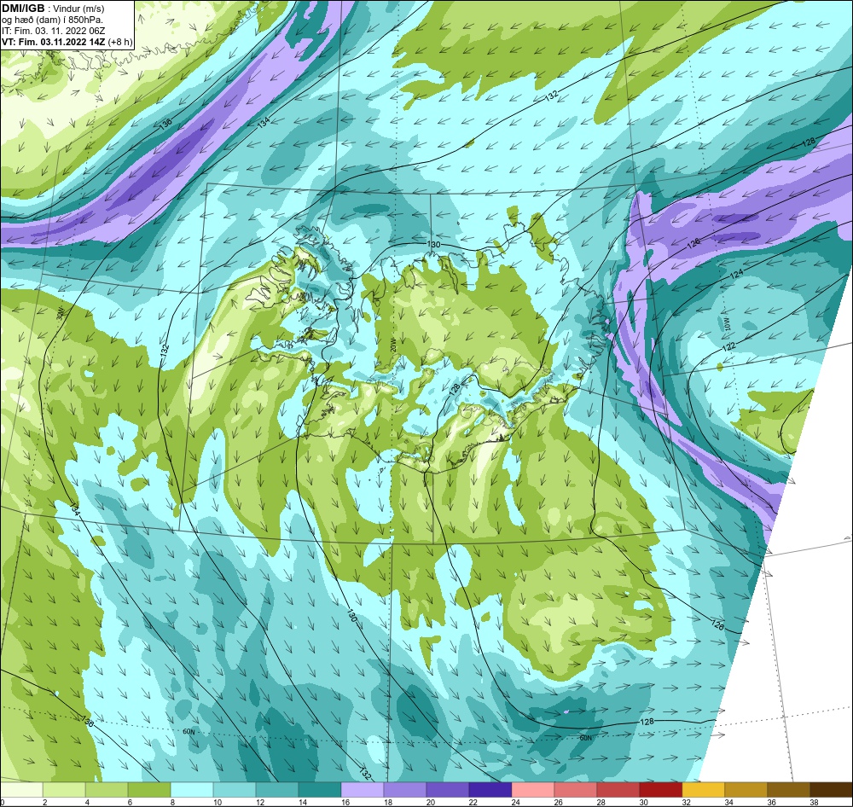
Task: Click the 22–24 m/s dark indigo swatch
Action: tap(490, 790)
